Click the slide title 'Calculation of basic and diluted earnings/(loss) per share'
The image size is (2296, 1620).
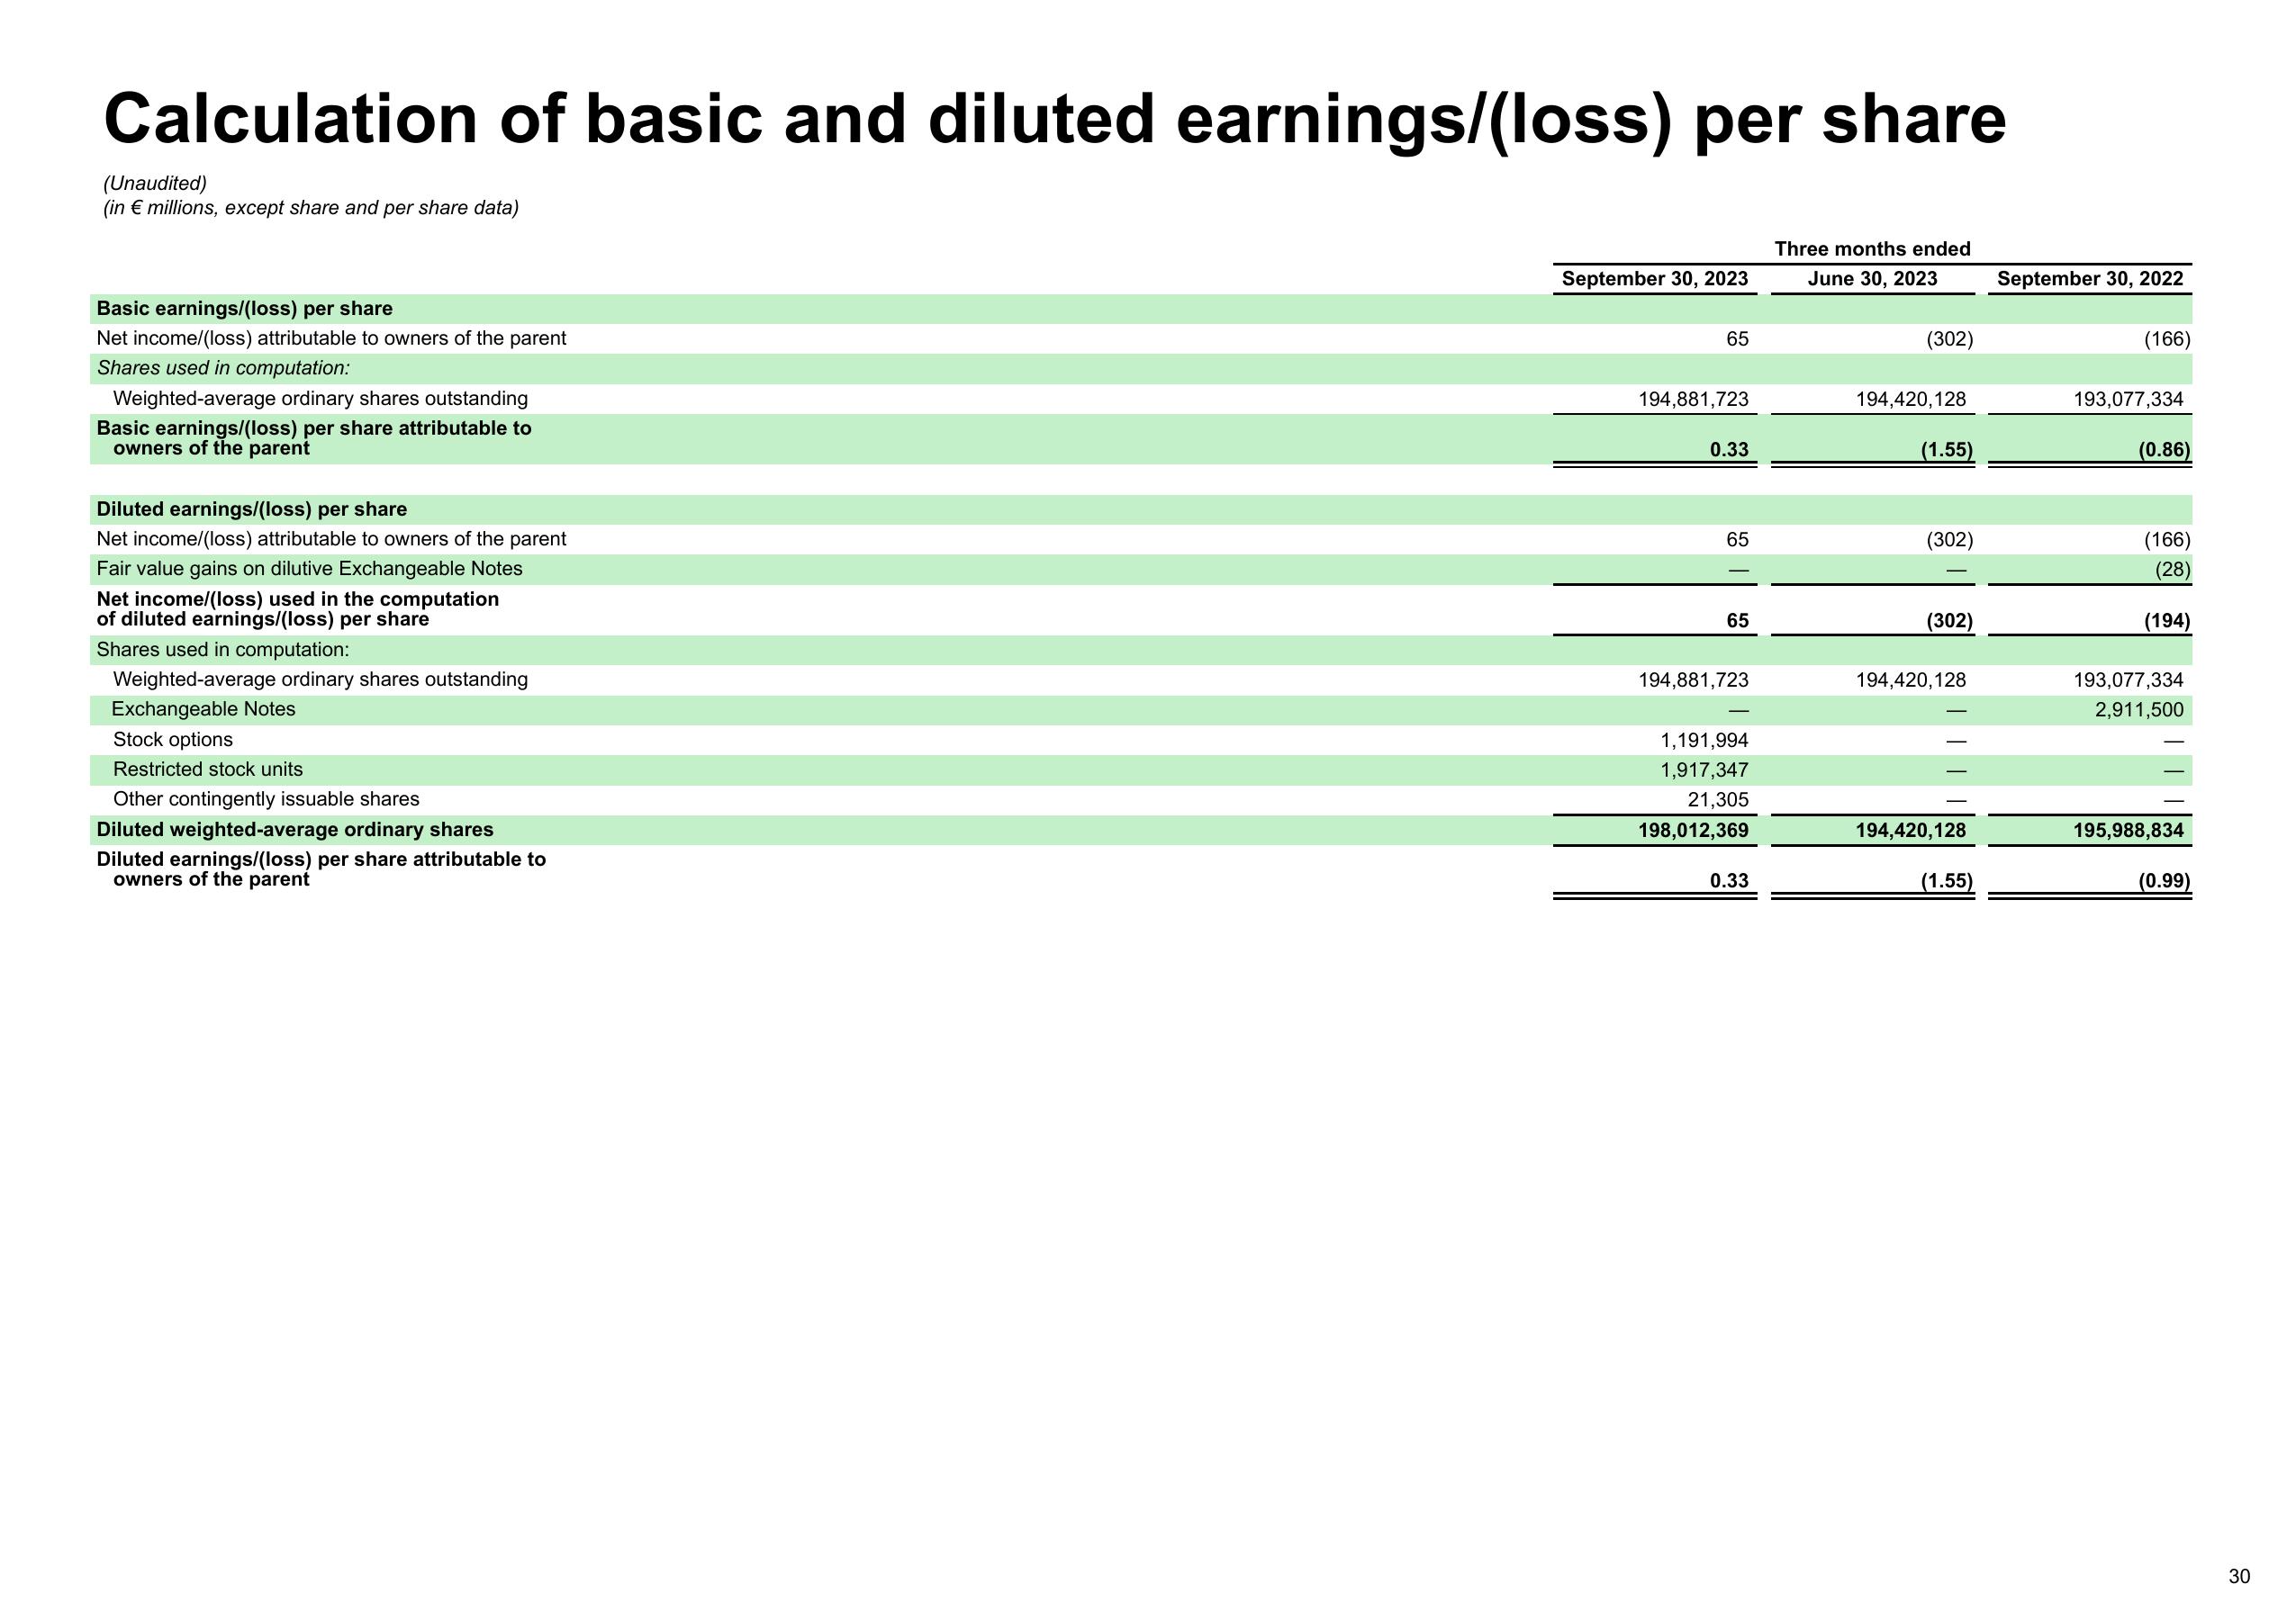[1054, 121]
